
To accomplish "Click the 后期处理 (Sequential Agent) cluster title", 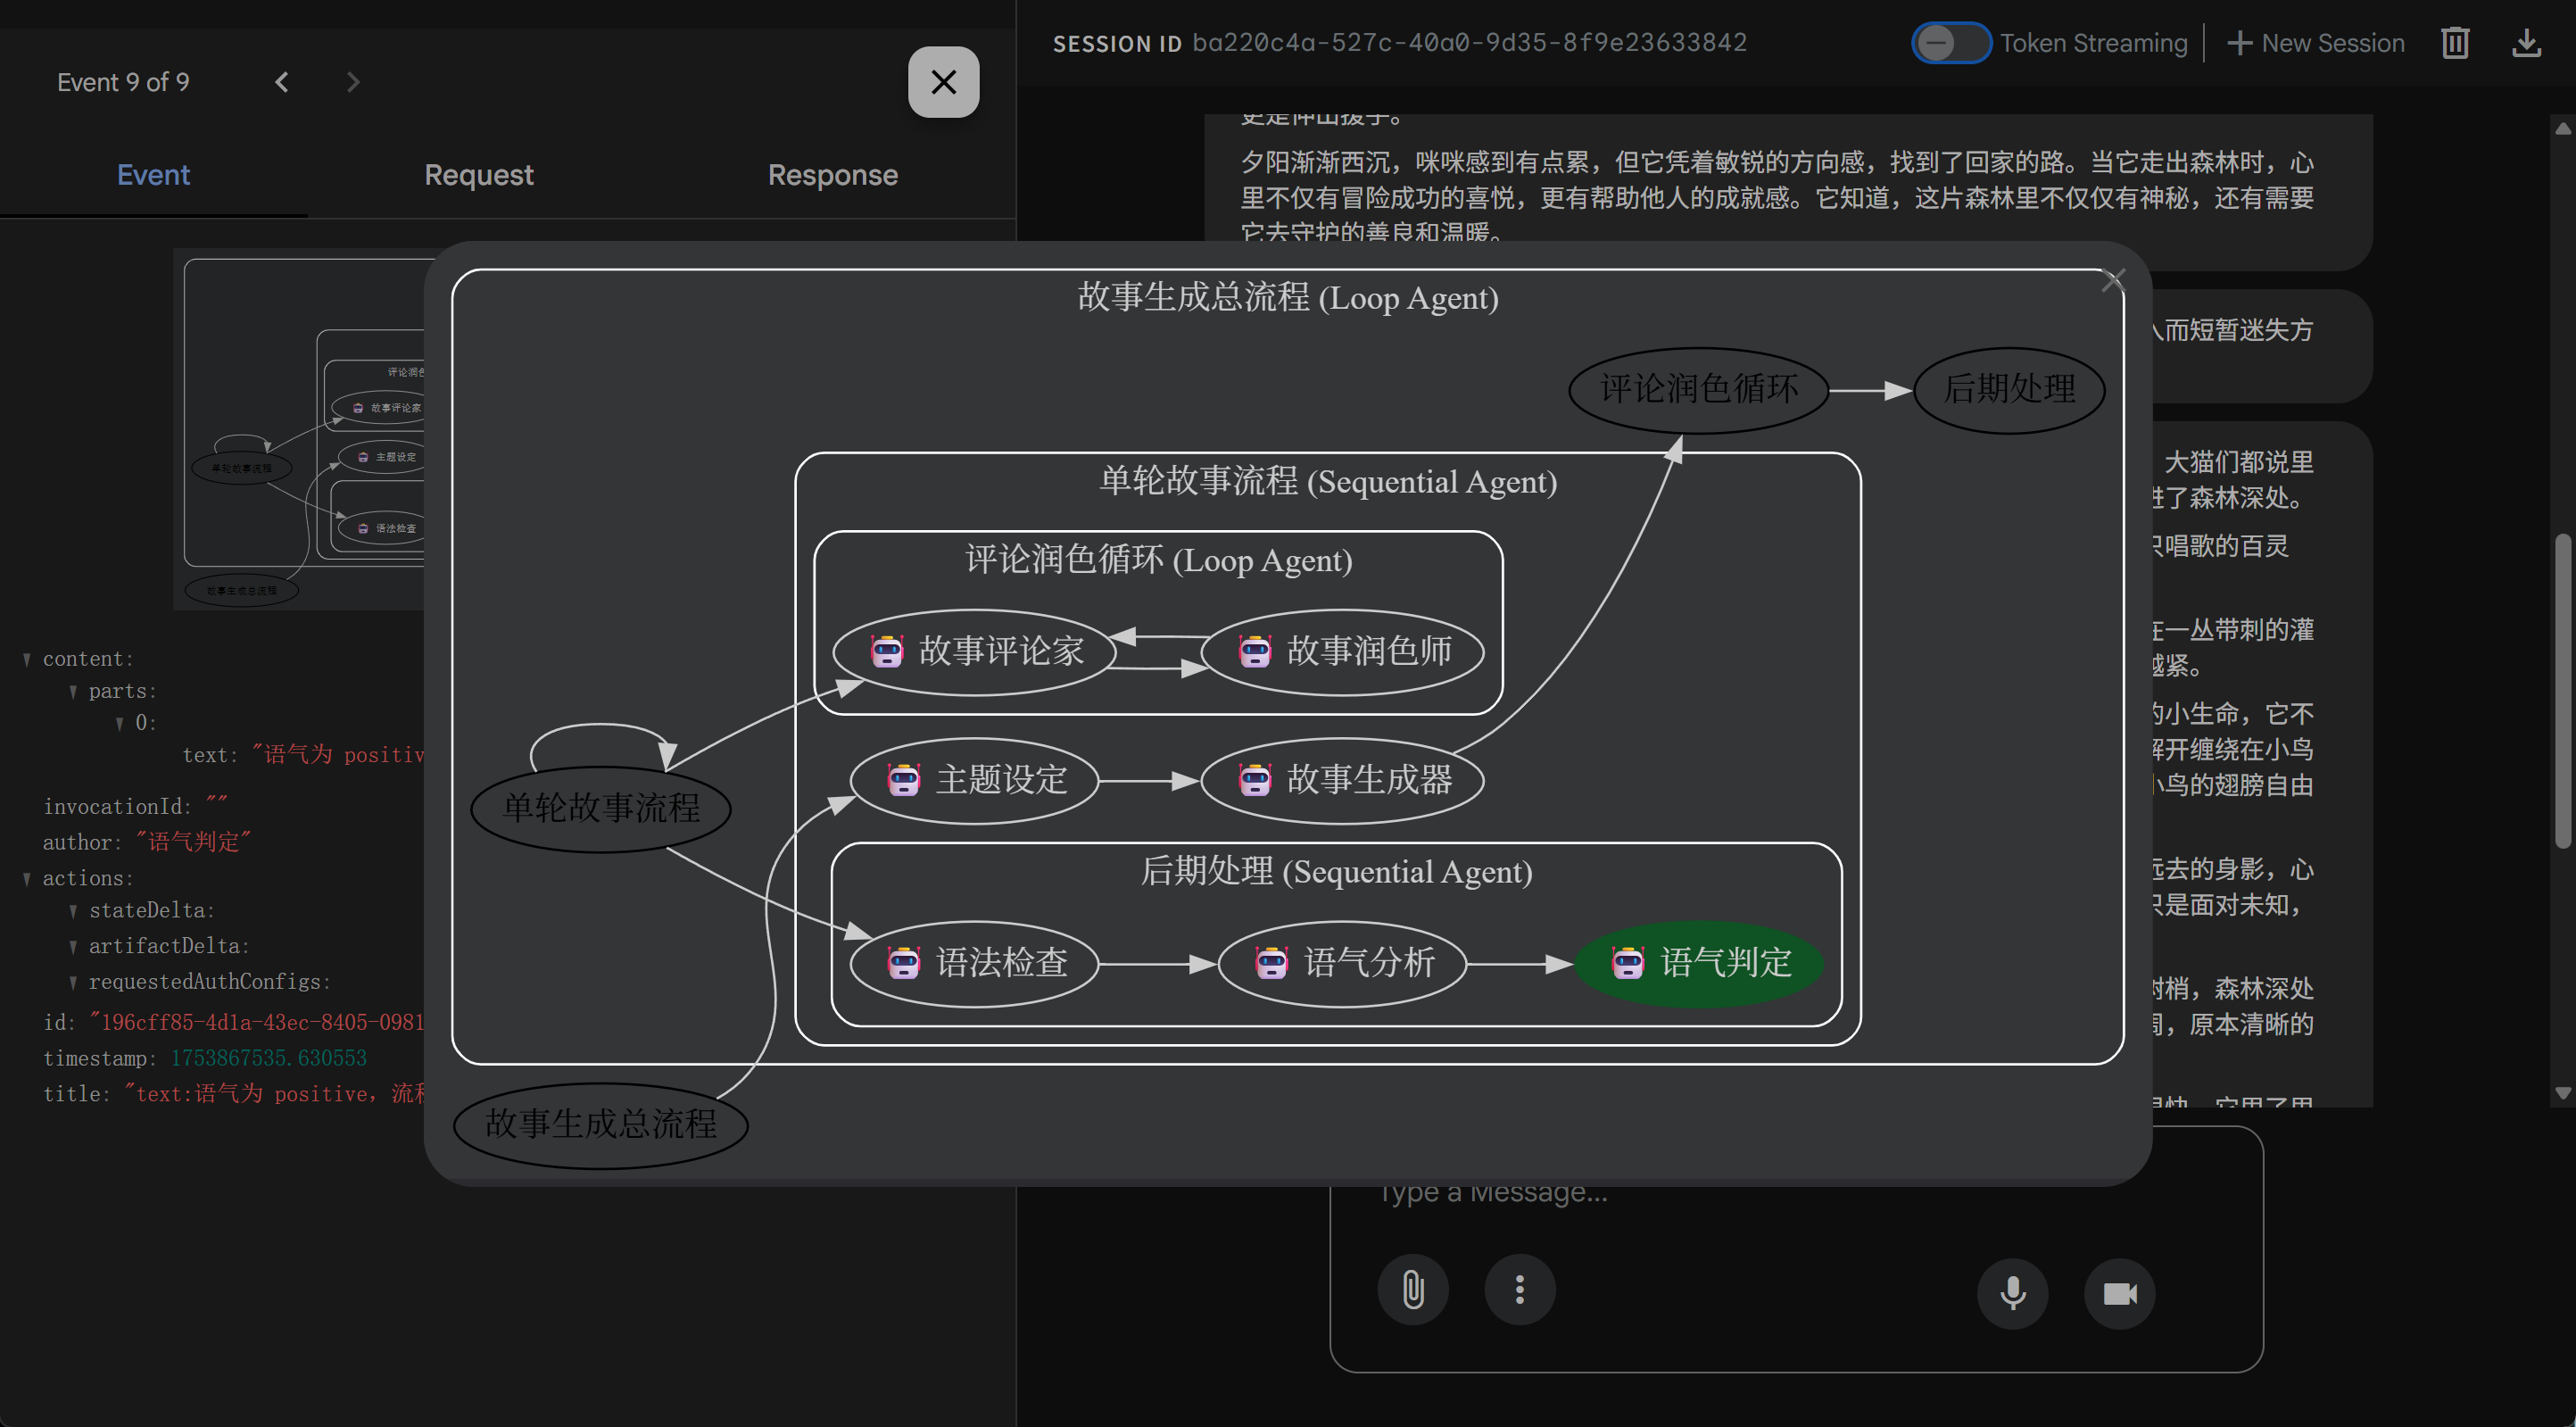I will pyautogui.click(x=1336, y=872).
